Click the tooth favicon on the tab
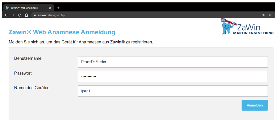Viewport: 276px width, 122px height. (x=7, y=8)
